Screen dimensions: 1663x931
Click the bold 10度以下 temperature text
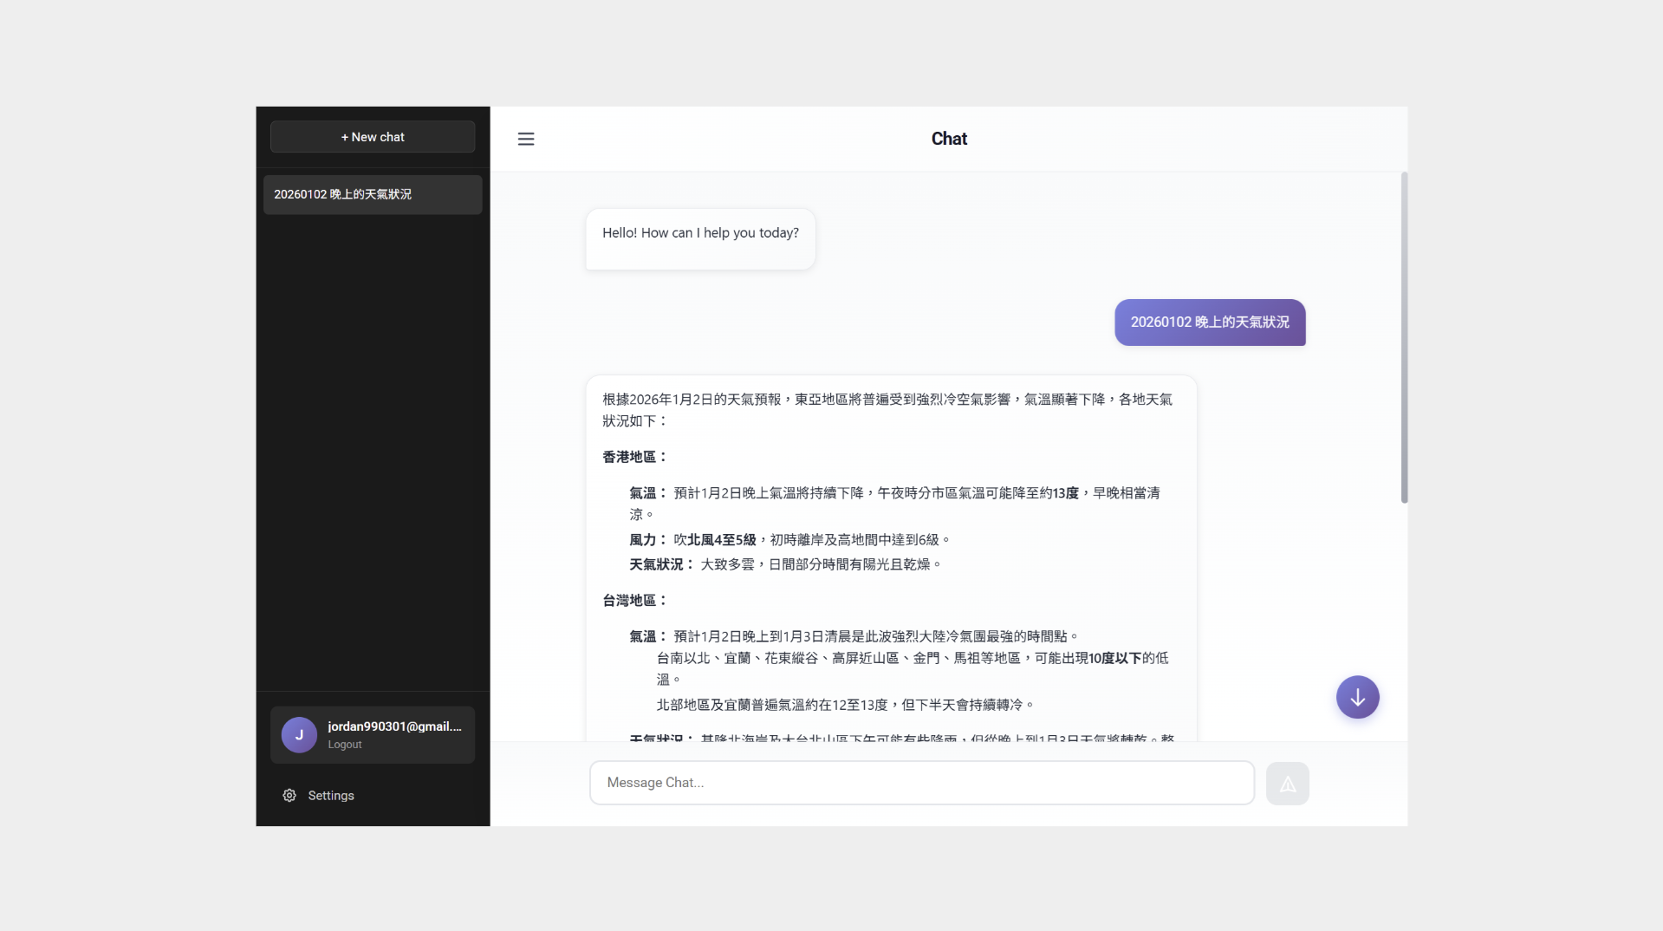(x=1114, y=658)
